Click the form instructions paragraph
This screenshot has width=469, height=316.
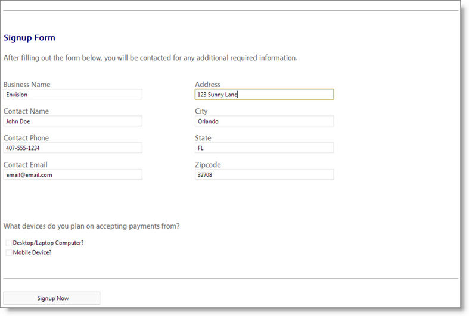[x=150, y=58]
